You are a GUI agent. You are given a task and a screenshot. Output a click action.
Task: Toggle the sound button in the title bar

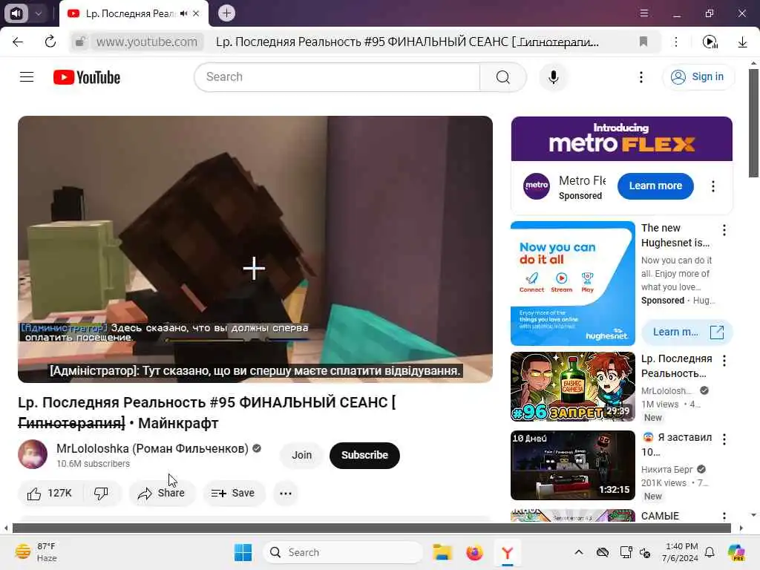(x=16, y=13)
